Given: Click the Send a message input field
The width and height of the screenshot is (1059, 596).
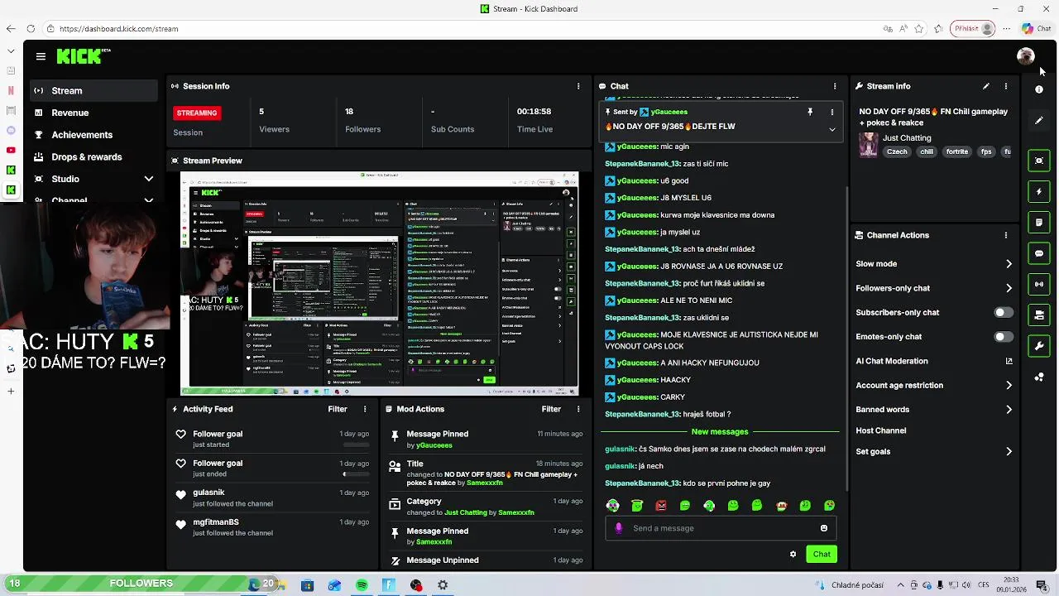Looking at the screenshot, I should (721, 528).
